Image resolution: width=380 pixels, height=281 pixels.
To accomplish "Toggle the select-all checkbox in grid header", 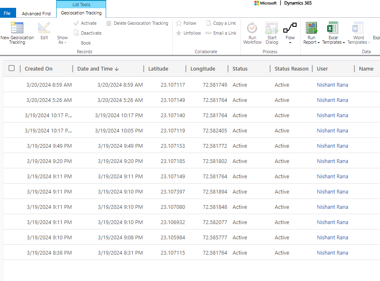I will [x=12, y=68].
